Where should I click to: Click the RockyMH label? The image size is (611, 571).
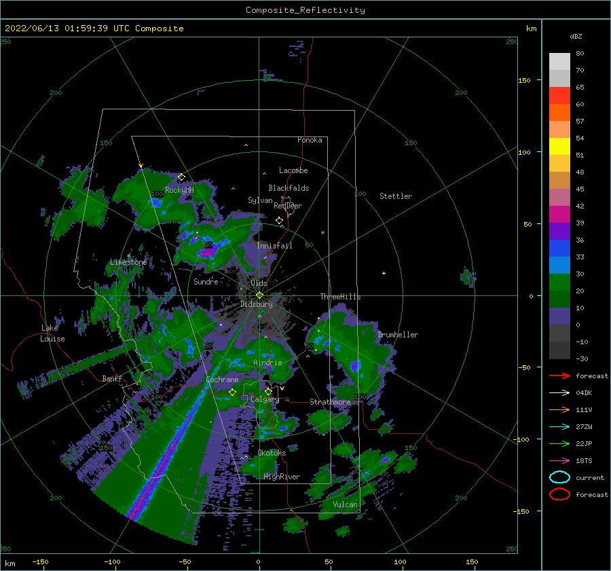pyautogui.click(x=180, y=190)
